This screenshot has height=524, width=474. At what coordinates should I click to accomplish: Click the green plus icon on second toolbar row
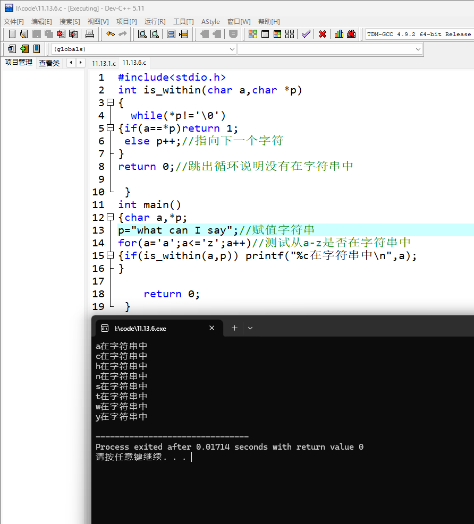click(24, 49)
